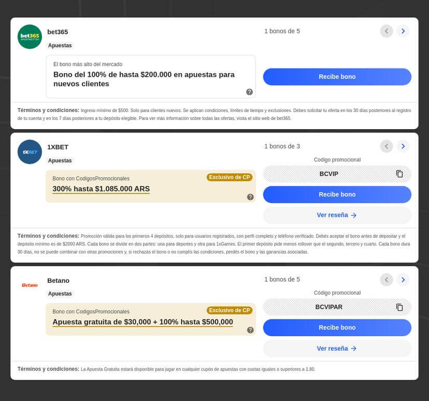
Task: Show previous 1XBET bonus
Action: tap(386, 146)
